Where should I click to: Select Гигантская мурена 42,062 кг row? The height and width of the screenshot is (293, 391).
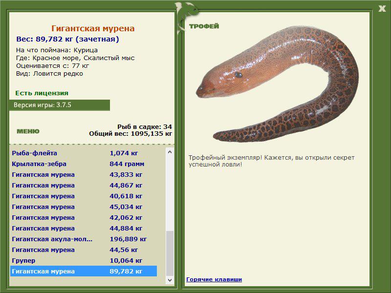point(84,217)
